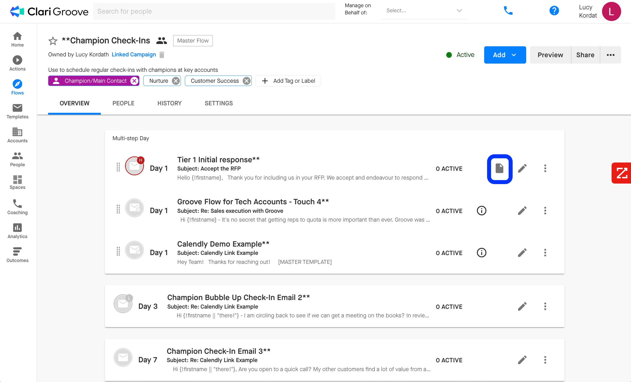Select drag handle of Groove Flow Tech Accounts
This screenshot has width=631, height=382.
pos(118,209)
